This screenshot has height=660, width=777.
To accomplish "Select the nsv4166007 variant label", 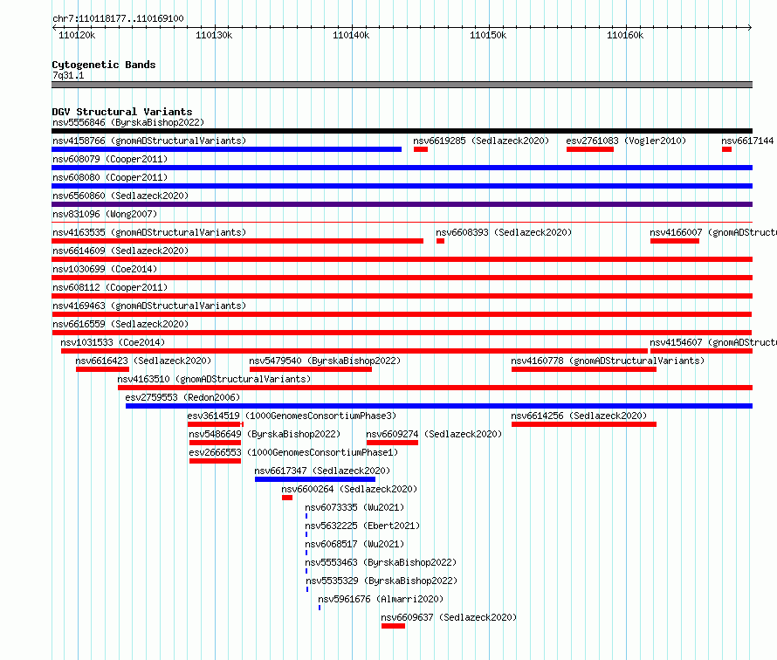I will (713, 232).
